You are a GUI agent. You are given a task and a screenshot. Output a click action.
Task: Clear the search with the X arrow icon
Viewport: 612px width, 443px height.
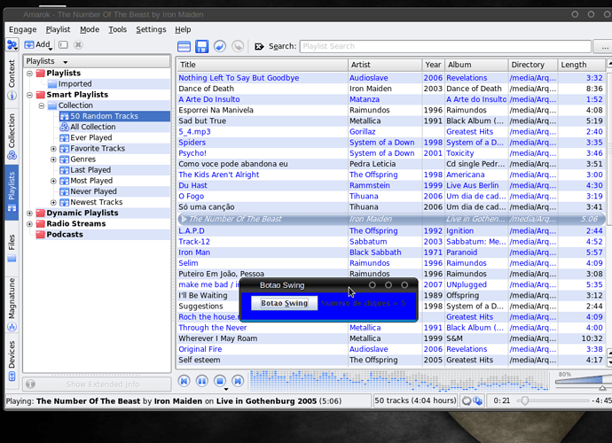259,46
